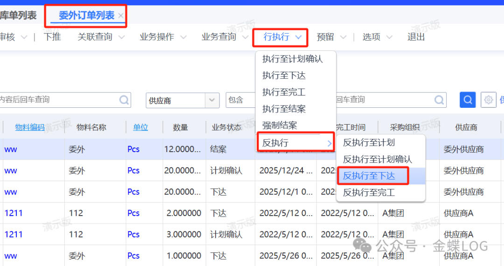Close the 委外订单列表 tab
The image size is (504, 266).
click(121, 16)
